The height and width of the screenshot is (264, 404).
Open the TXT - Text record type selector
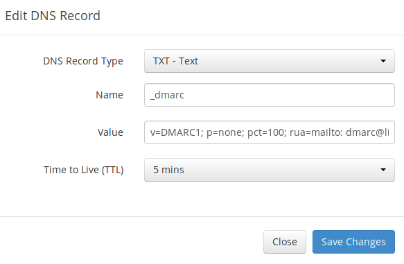point(270,61)
